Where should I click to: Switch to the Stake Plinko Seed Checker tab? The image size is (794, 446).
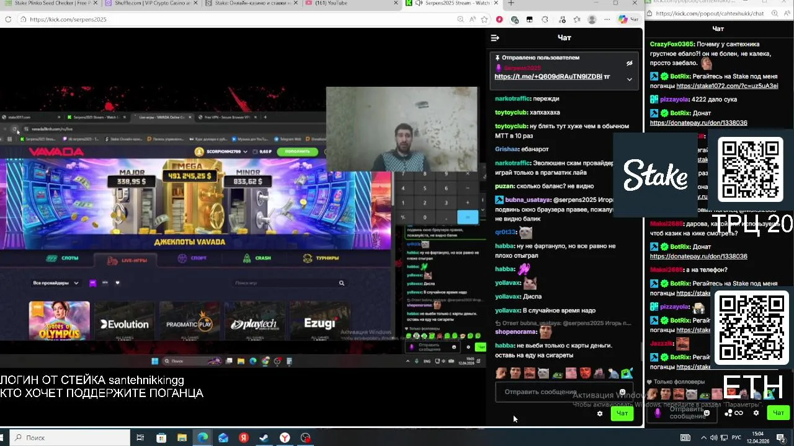coord(48,3)
